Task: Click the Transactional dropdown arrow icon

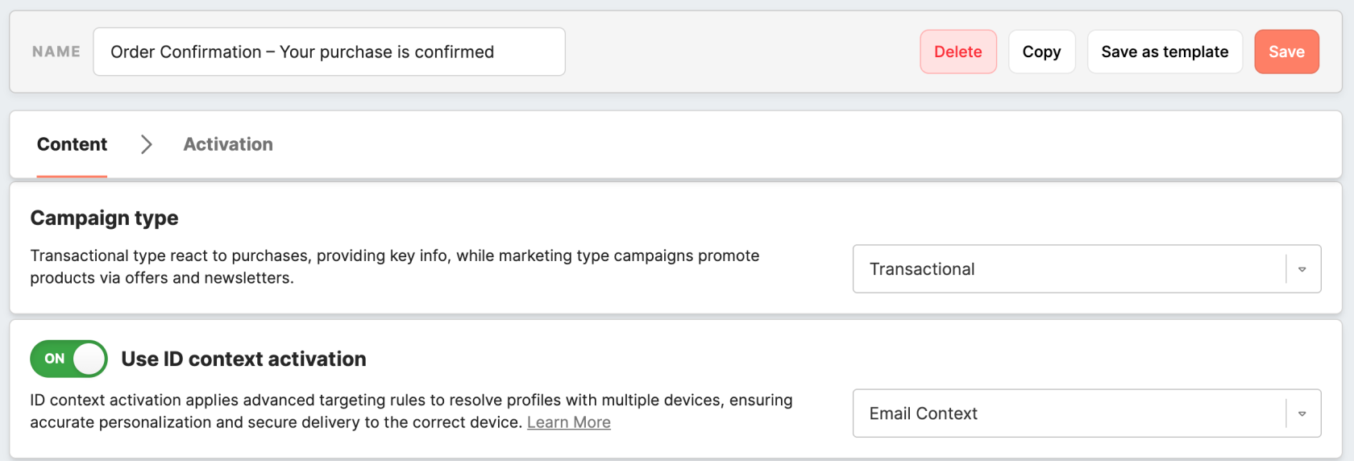Action: coord(1302,269)
